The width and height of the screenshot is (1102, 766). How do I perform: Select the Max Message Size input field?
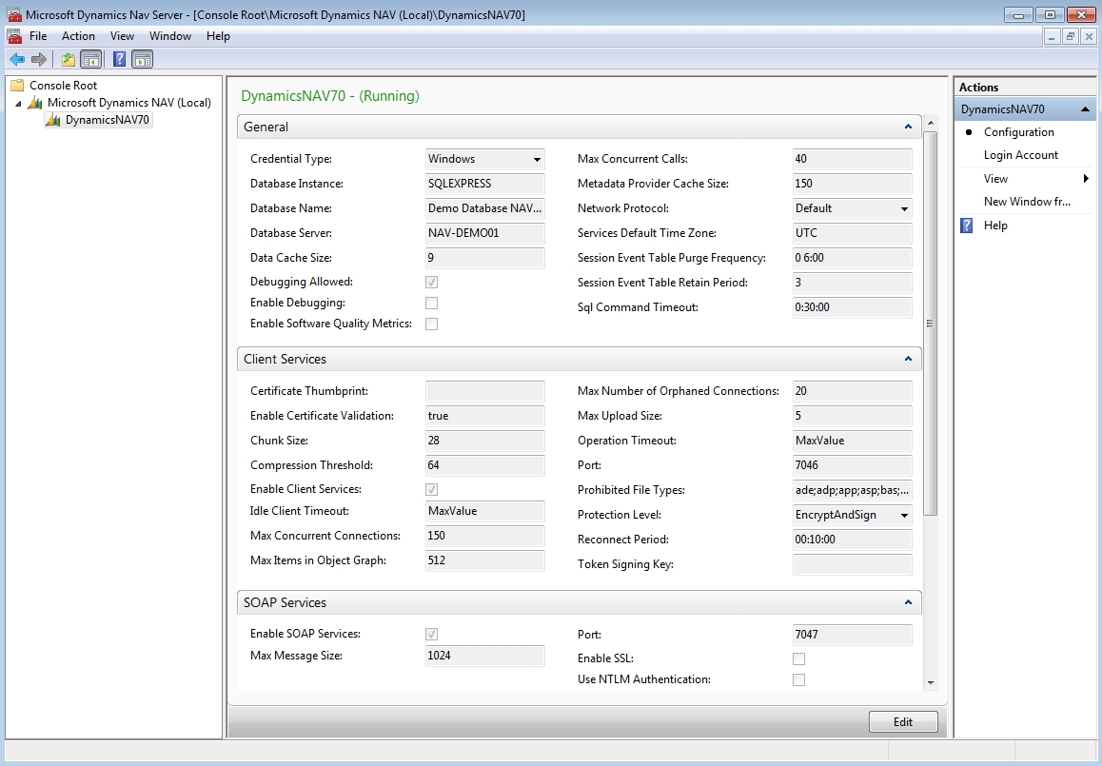(x=484, y=655)
